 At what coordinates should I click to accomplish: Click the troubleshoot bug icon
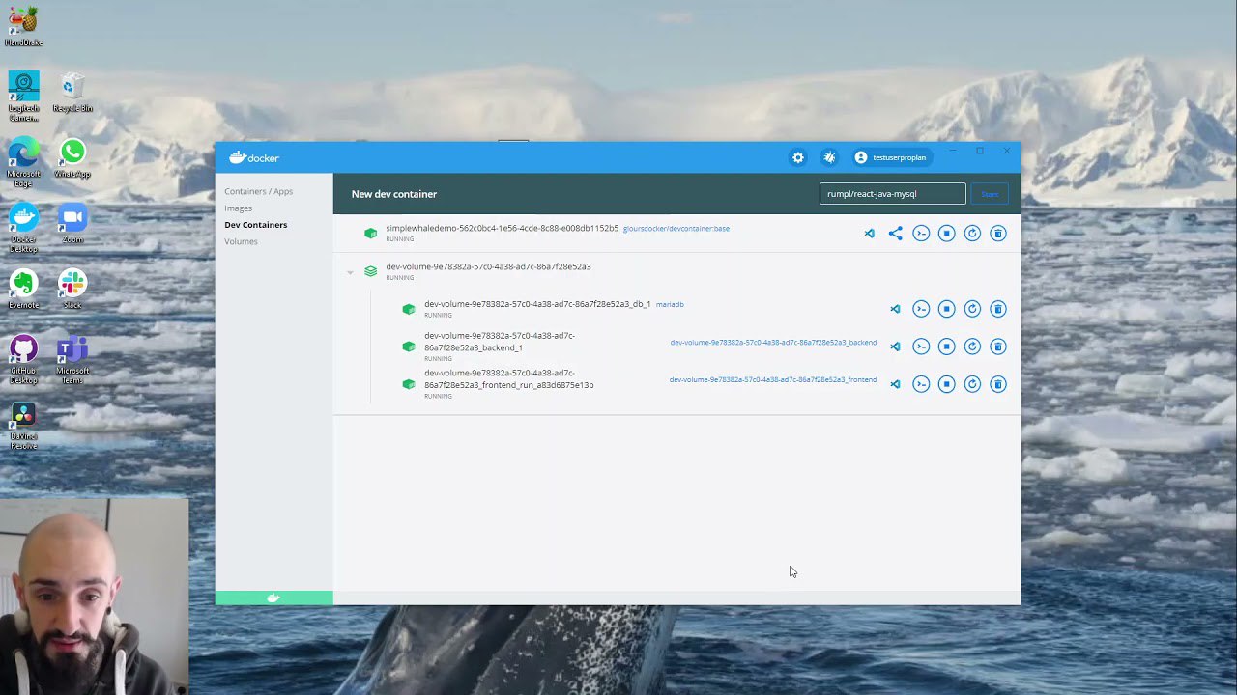(x=828, y=157)
